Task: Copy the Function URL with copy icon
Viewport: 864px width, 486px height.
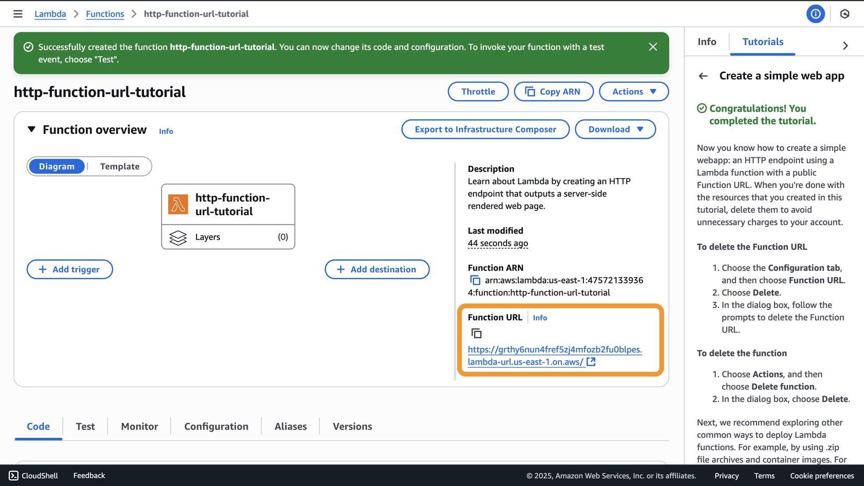Action: (477, 334)
